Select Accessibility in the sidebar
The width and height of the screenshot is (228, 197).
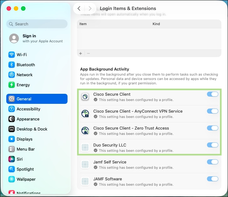[x=37, y=109]
